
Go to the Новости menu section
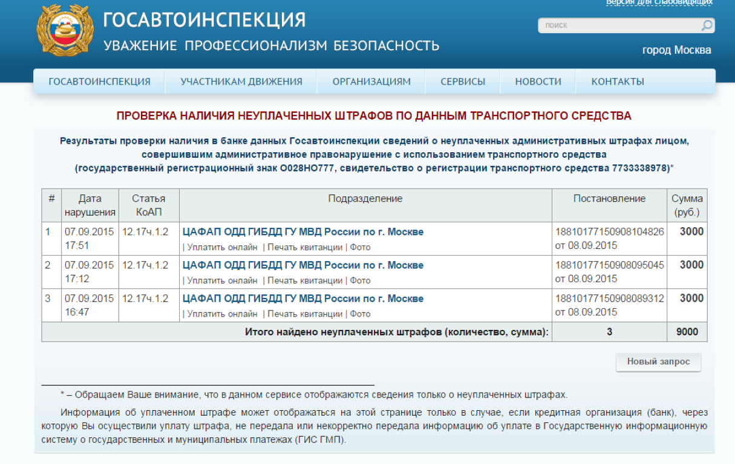[538, 82]
